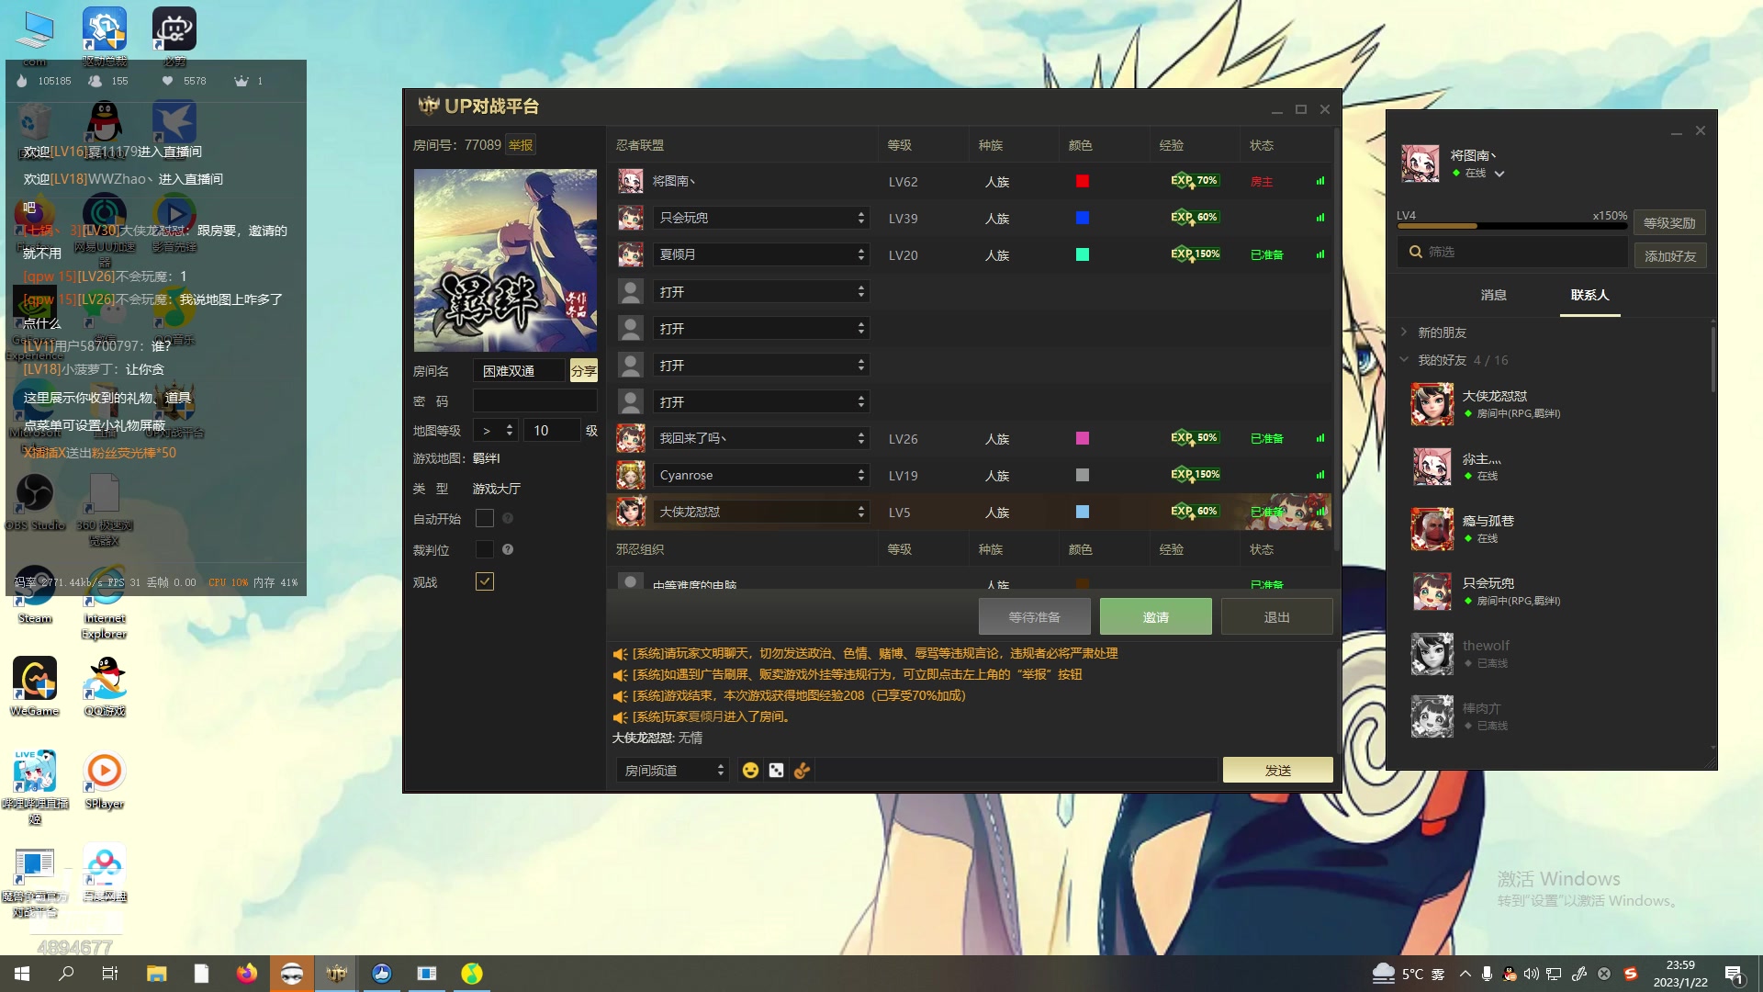Click 等待准备 button
1763x992 pixels.
click(1035, 617)
